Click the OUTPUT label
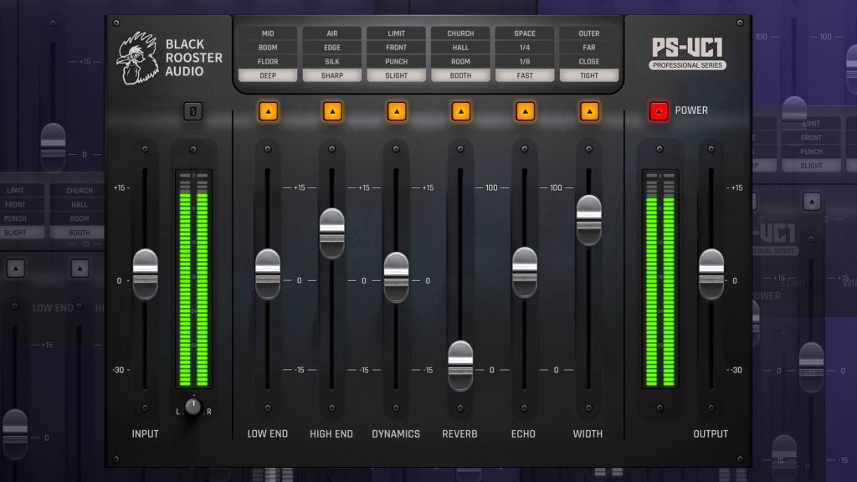The height and width of the screenshot is (482, 857). tap(711, 434)
